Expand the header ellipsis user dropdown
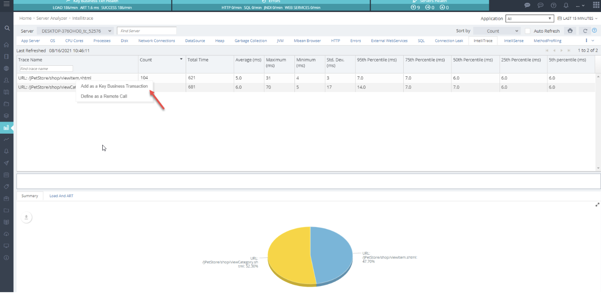The height and width of the screenshot is (293, 601). [580, 6]
